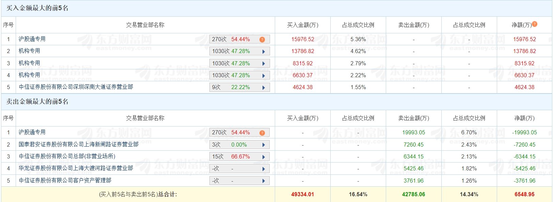Screen dimensions: 553x202
Task: Click the 9次 22.22% stats box
Action: click(x=240, y=87)
